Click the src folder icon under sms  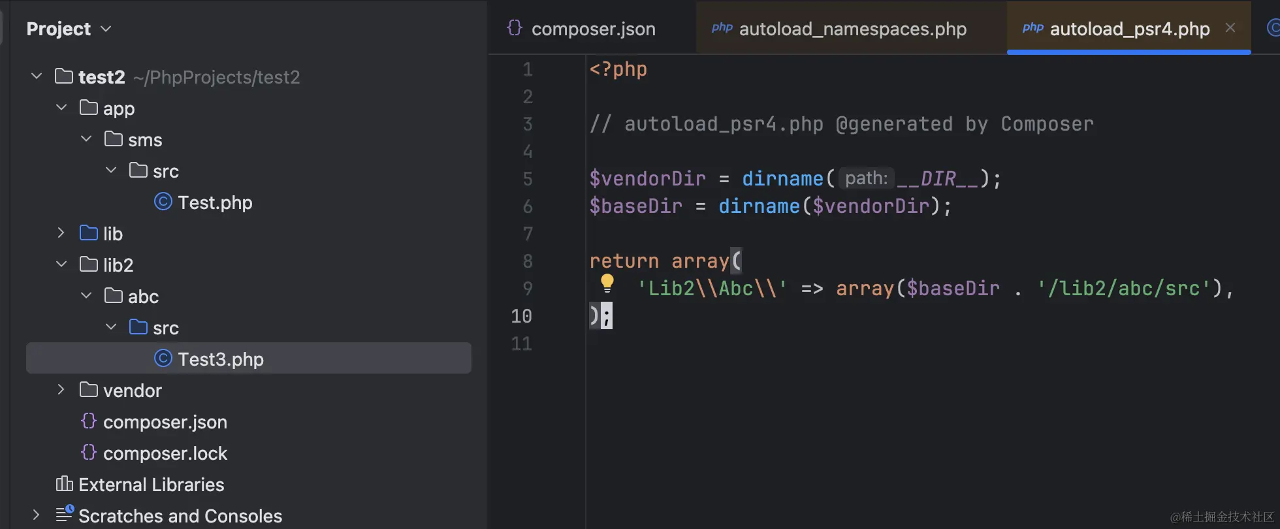[138, 170]
